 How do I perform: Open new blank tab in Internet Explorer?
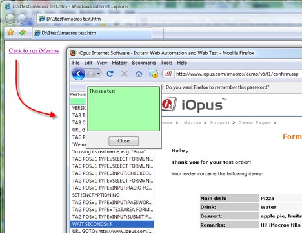[x=158, y=34]
